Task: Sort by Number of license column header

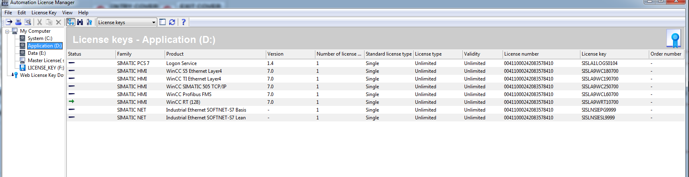Action: click(x=340, y=54)
